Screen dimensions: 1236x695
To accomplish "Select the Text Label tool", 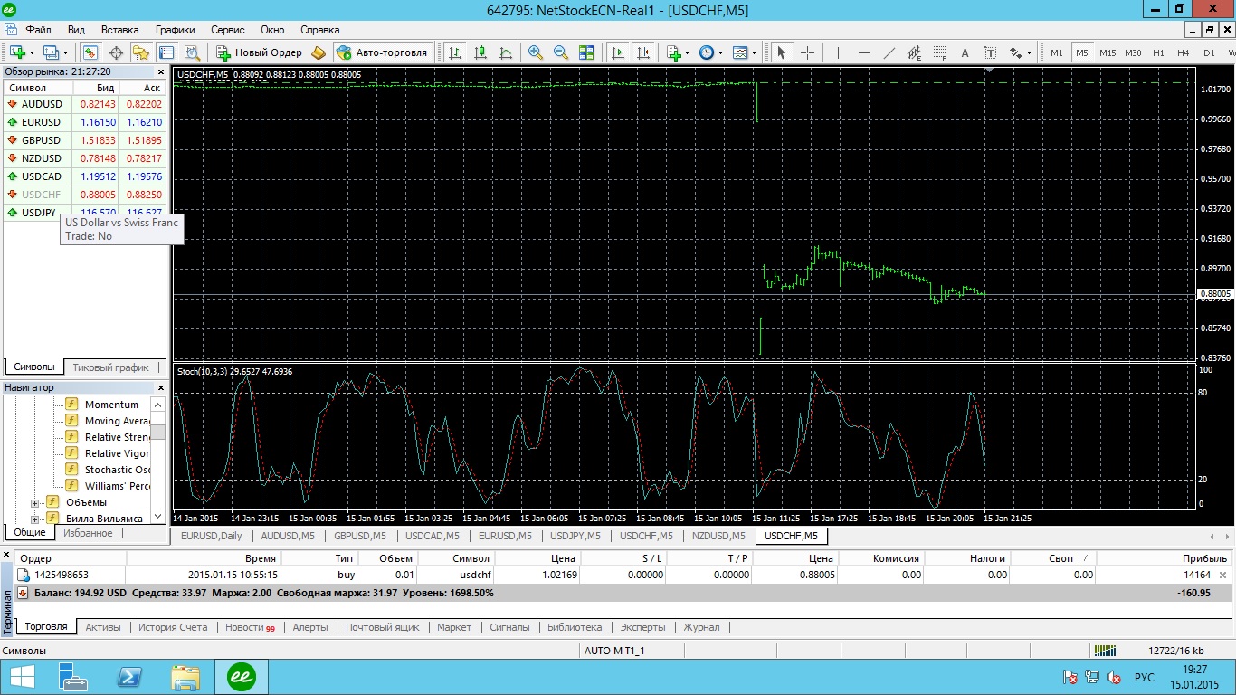I will 990,52.
